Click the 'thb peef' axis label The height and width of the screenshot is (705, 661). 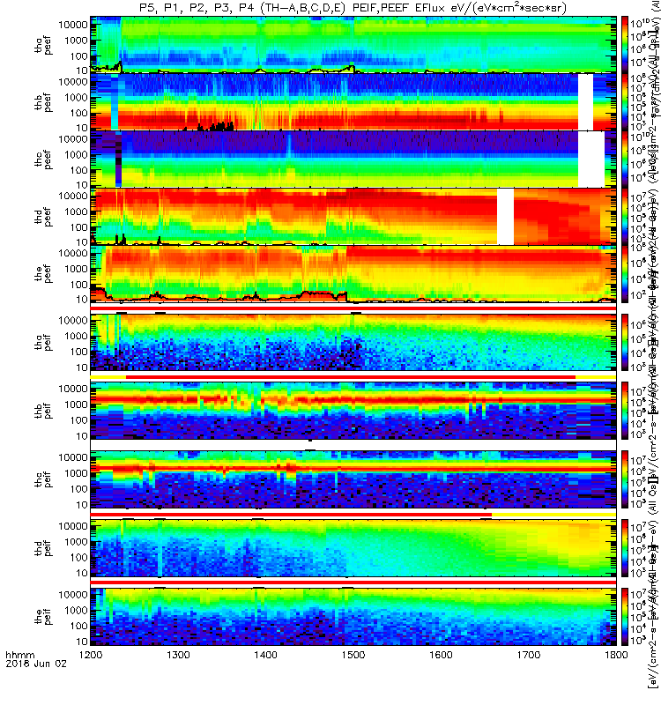[43, 102]
